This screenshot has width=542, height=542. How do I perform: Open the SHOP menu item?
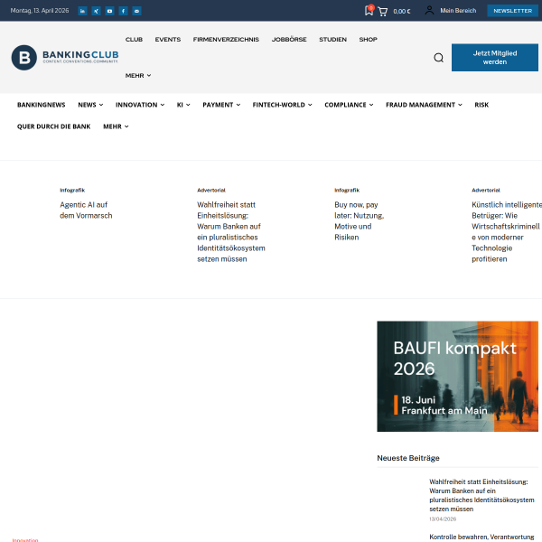(369, 40)
